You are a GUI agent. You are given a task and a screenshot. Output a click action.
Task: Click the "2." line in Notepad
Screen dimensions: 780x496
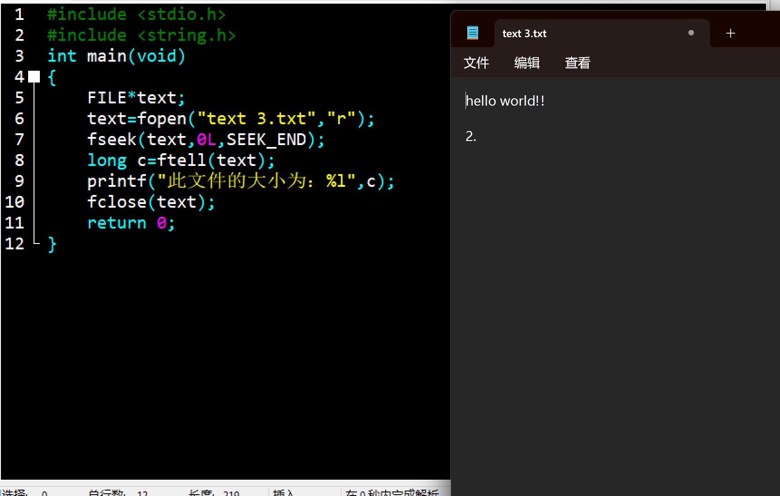coord(471,136)
